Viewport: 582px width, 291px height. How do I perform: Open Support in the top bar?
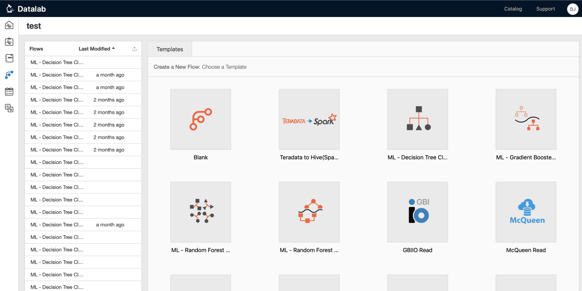point(545,9)
